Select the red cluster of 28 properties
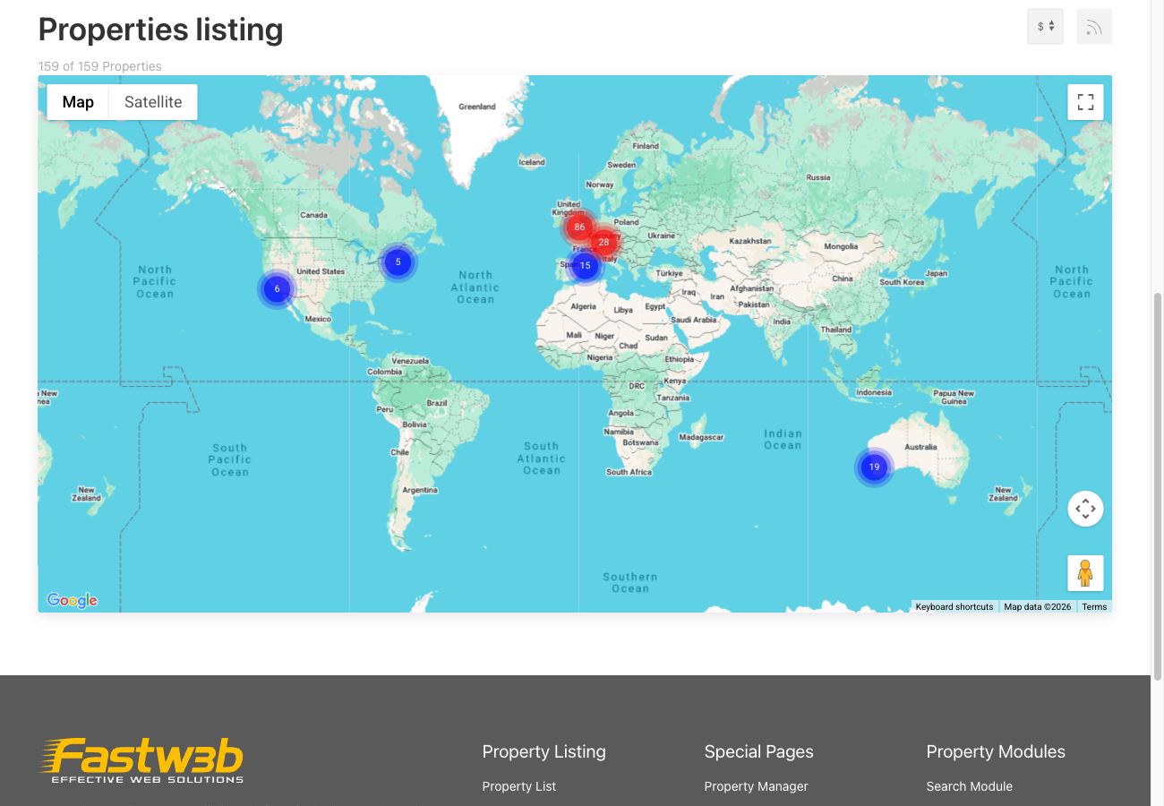 pos(604,241)
